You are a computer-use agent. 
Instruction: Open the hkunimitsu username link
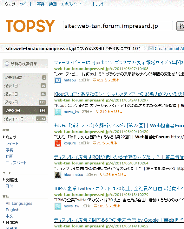pos(73,175)
